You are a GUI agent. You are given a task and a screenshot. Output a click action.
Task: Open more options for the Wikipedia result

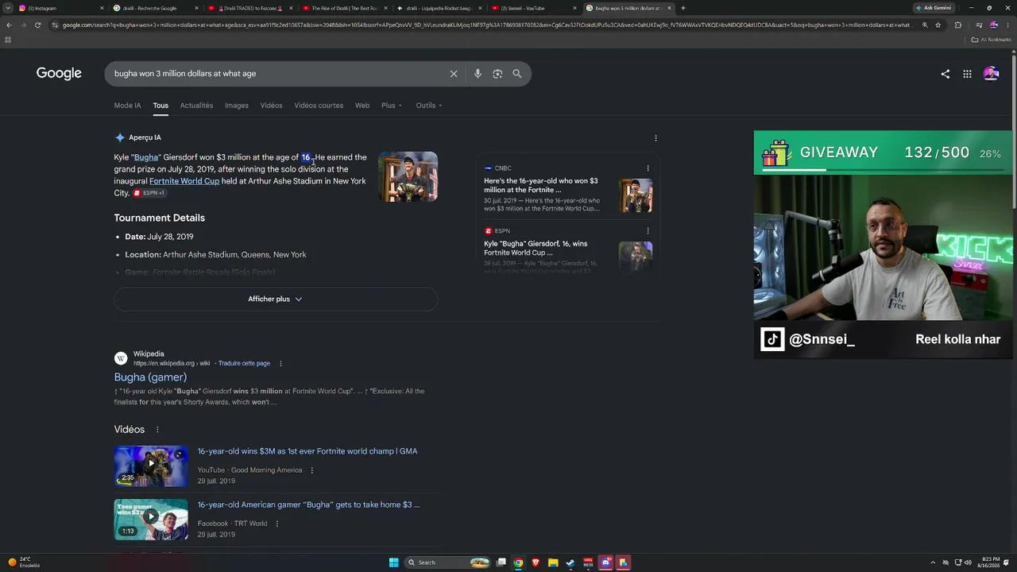coord(280,364)
